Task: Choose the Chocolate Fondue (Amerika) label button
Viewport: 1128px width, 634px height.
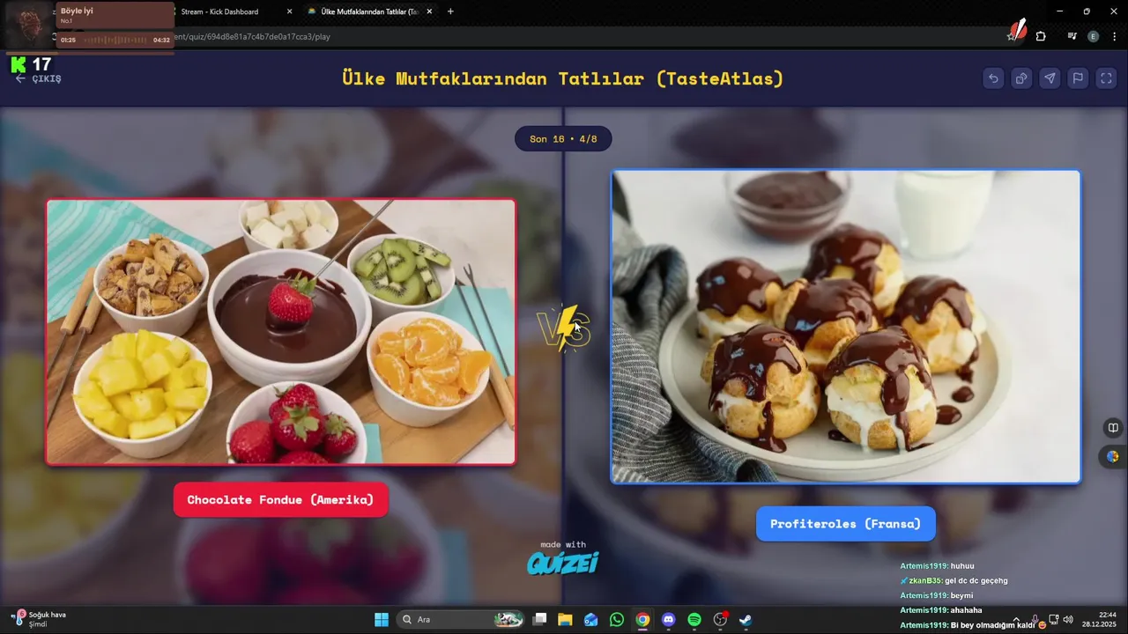Action: click(x=280, y=499)
